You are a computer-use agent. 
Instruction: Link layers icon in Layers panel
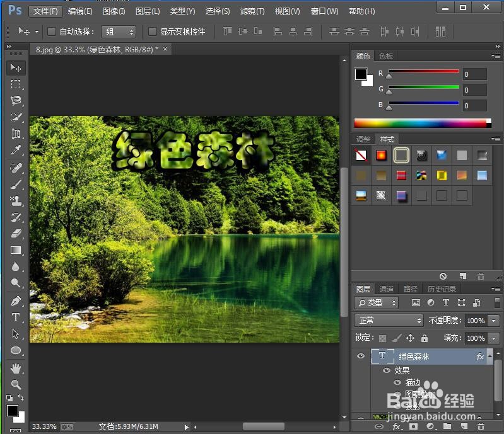coord(379,426)
